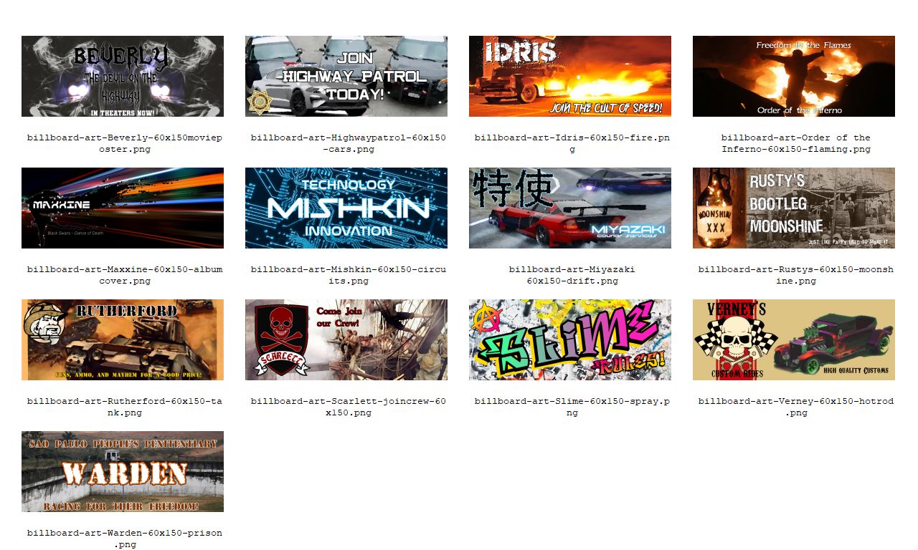Open the Rutherford tank billboard thumbnail
918x550 pixels.
tap(122, 339)
